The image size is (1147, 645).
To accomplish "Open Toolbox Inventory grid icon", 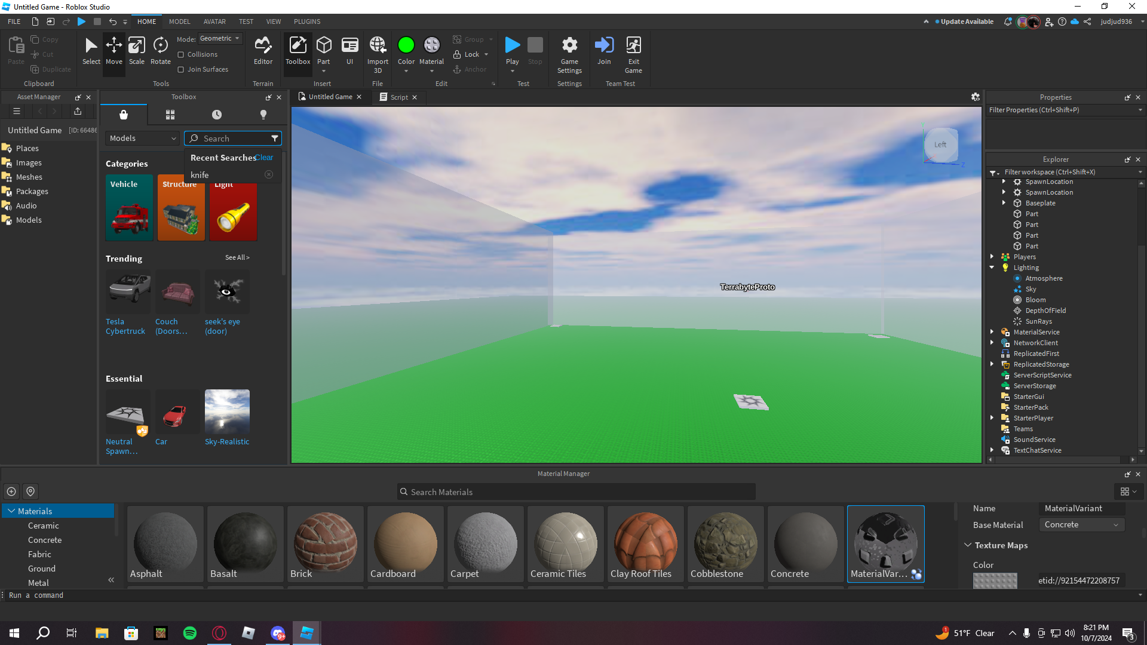I will tap(170, 115).
